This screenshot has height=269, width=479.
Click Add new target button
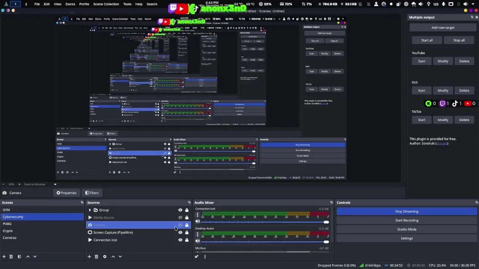[x=443, y=28]
